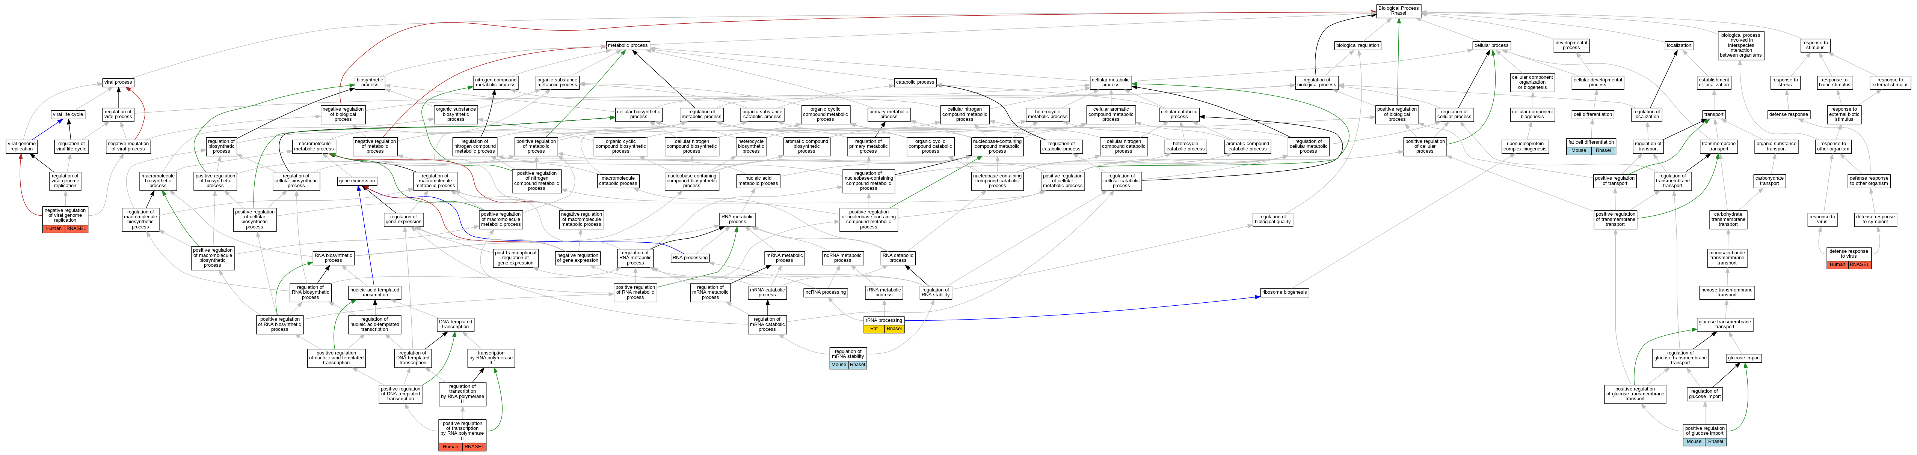Select 'regulation of glucose import' node
This screenshot has height=455, width=1917.
point(1705,394)
